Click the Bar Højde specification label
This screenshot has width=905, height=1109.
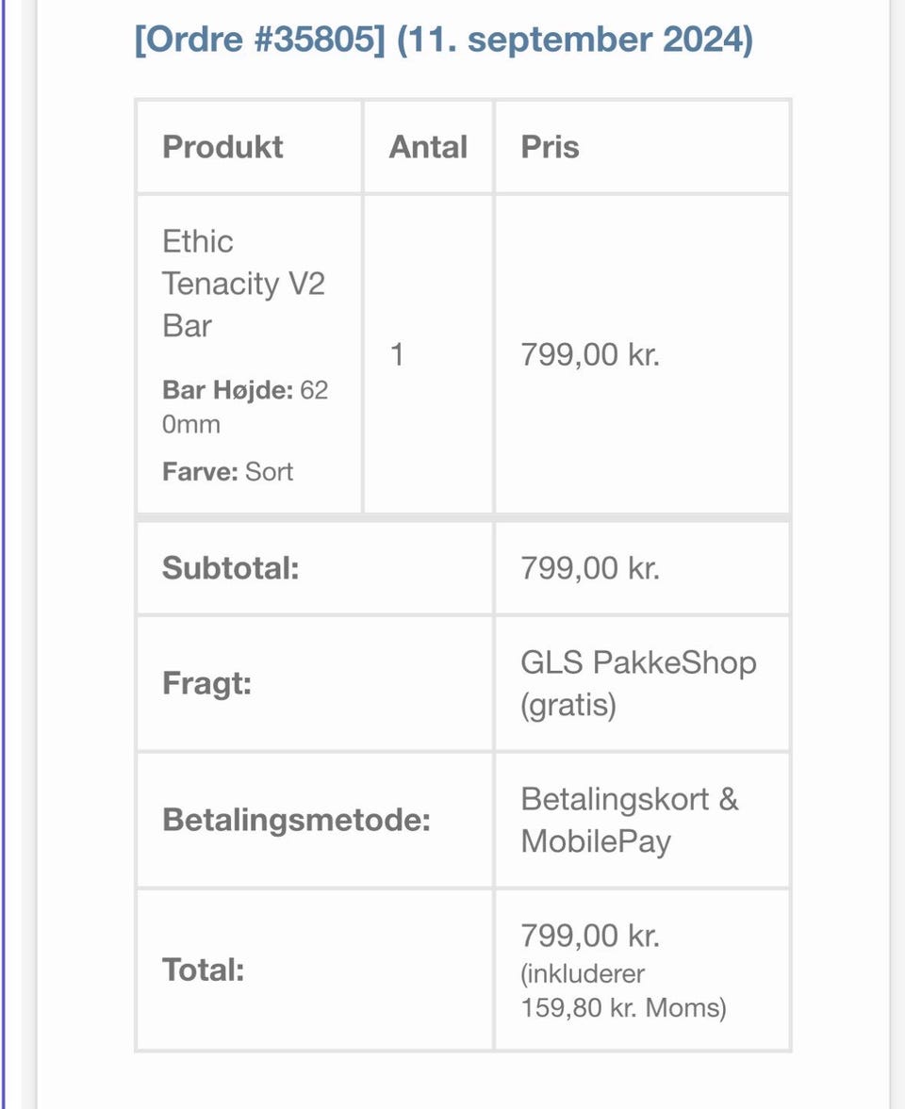pos(228,390)
